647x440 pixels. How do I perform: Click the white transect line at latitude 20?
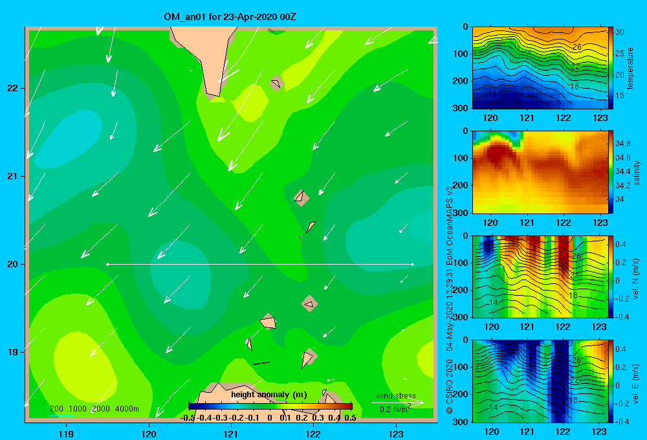[x=260, y=264]
